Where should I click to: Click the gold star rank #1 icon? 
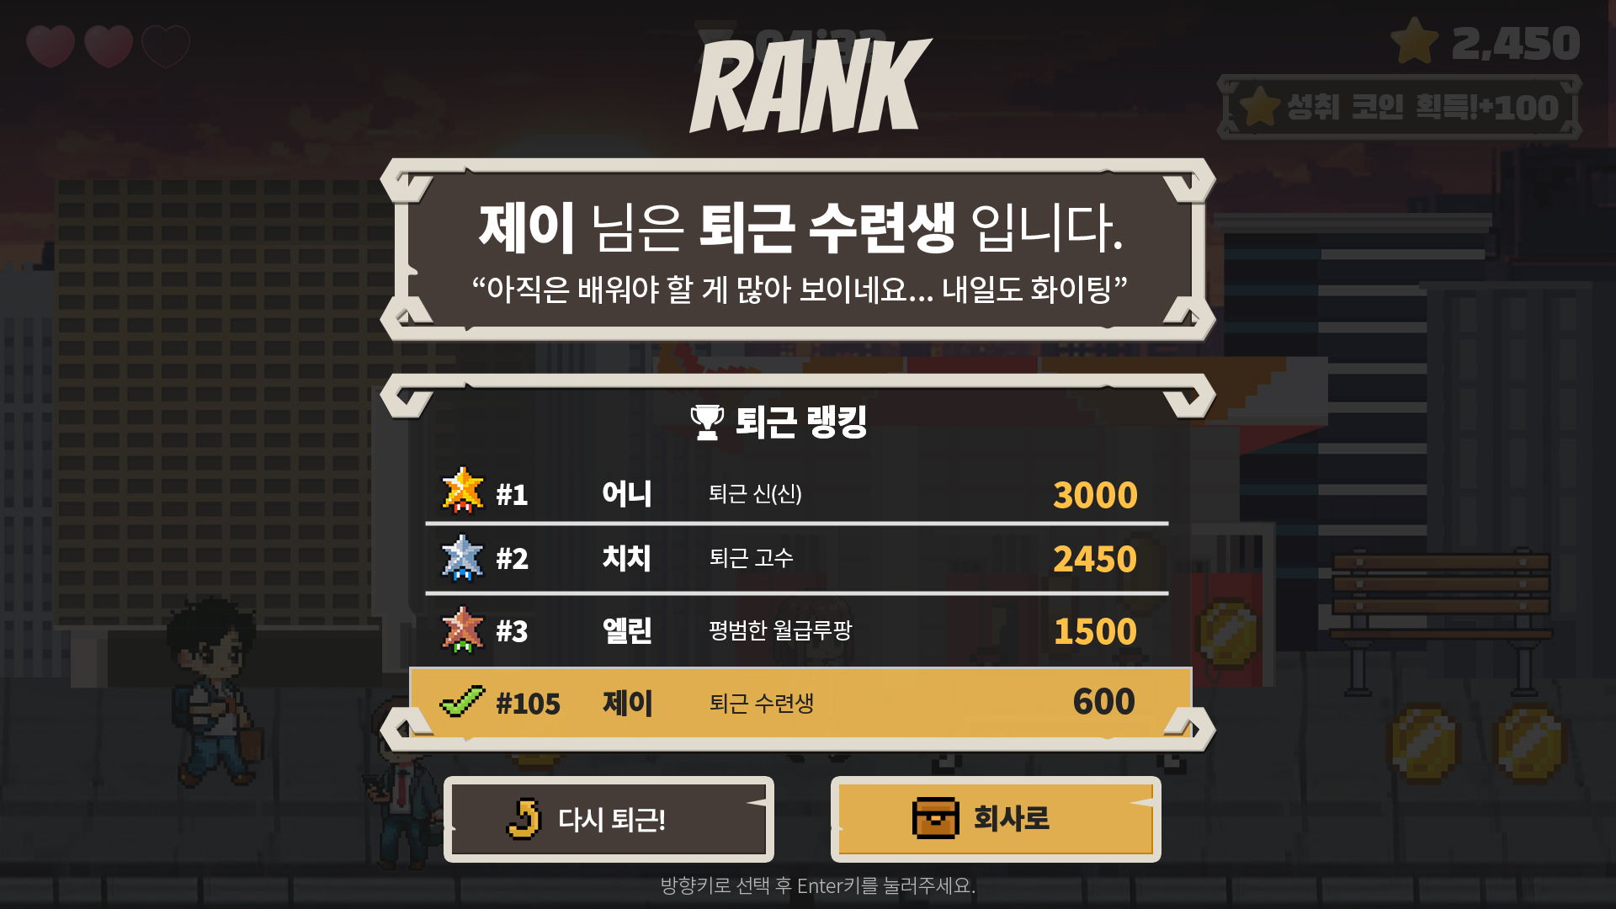[x=463, y=491]
